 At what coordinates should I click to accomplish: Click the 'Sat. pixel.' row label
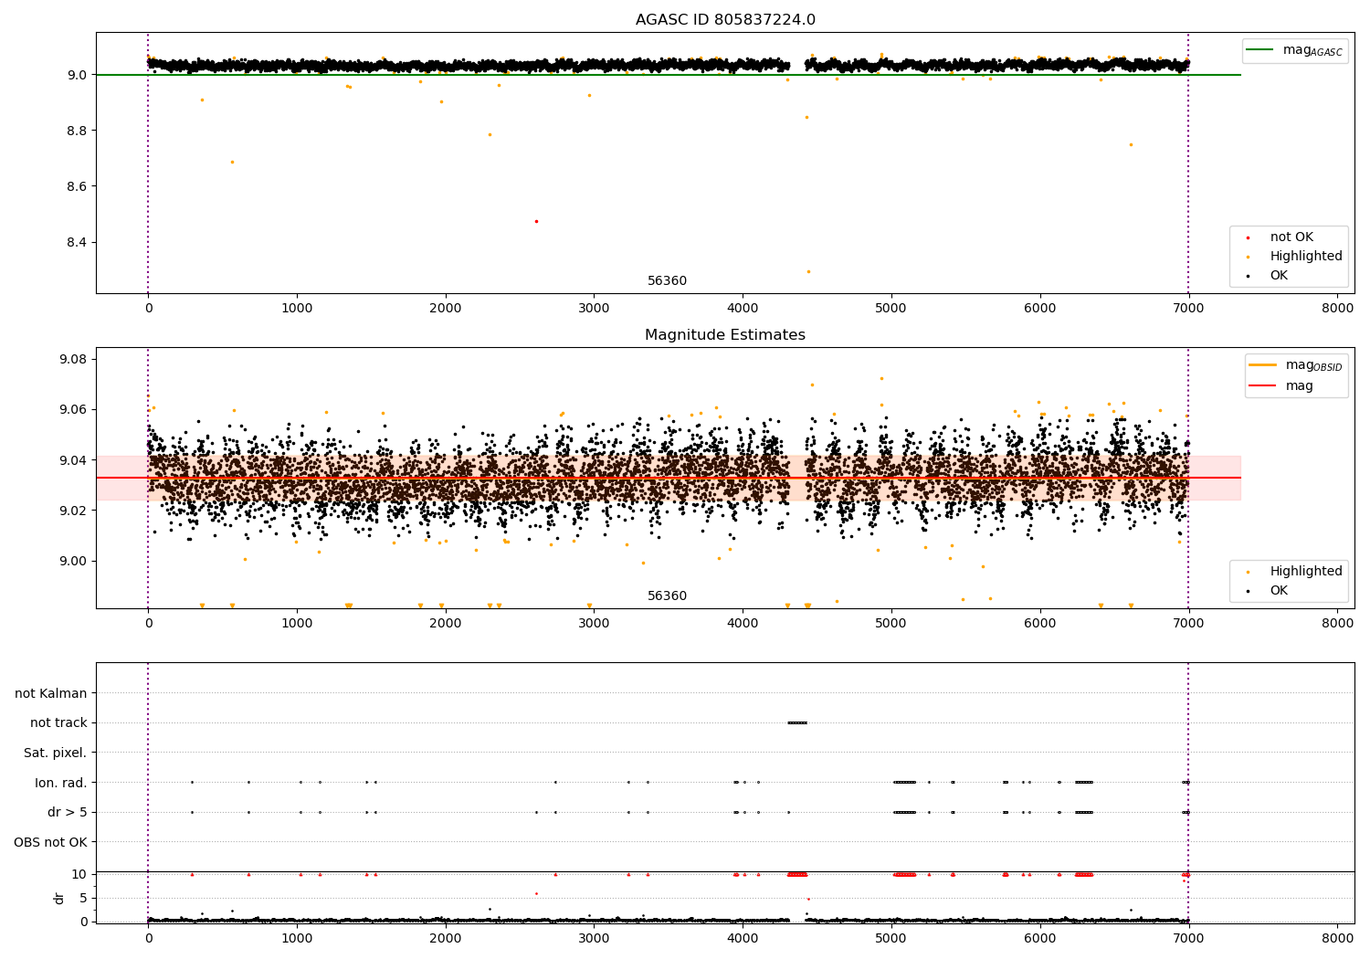click(x=56, y=753)
